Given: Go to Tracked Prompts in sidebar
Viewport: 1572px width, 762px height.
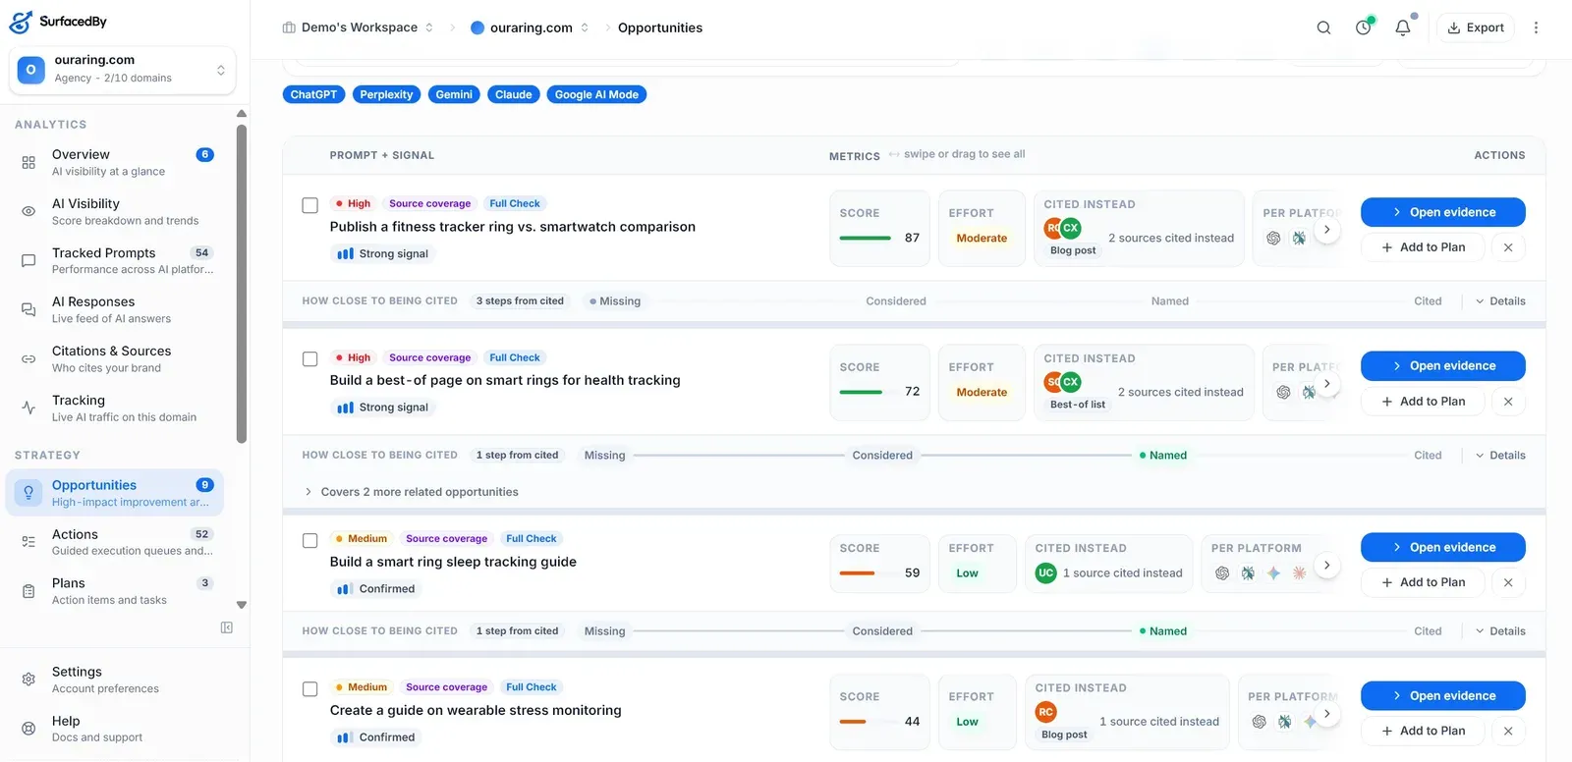Looking at the screenshot, I should click(x=115, y=260).
